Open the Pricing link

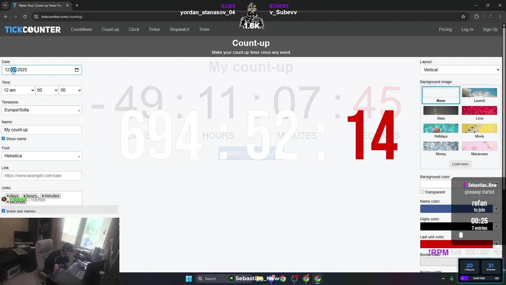[x=445, y=29]
